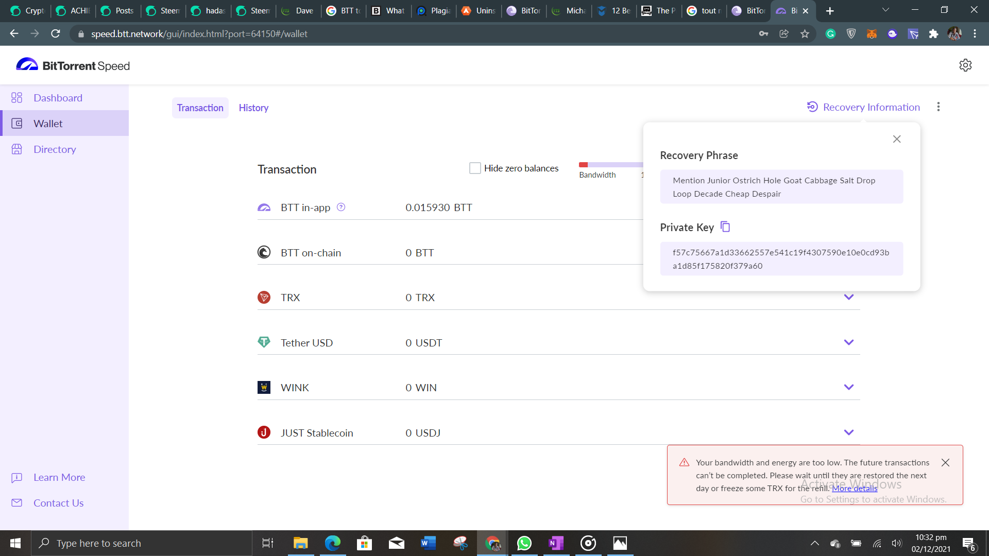The height and width of the screenshot is (556, 989).
Task: Dismiss the low bandwidth warning
Action: (x=945, y=462)
